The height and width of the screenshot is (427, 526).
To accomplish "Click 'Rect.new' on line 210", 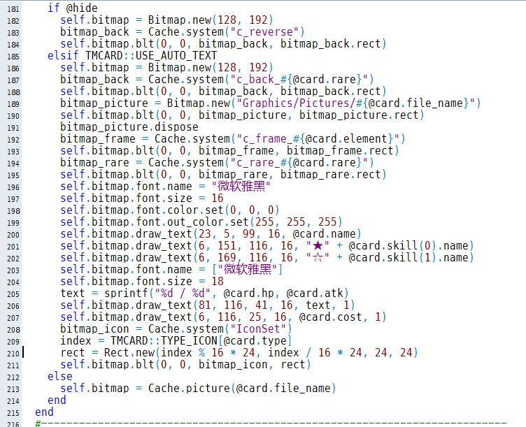I will (x=129, y=353).
